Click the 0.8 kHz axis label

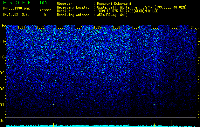coord(3,89)
